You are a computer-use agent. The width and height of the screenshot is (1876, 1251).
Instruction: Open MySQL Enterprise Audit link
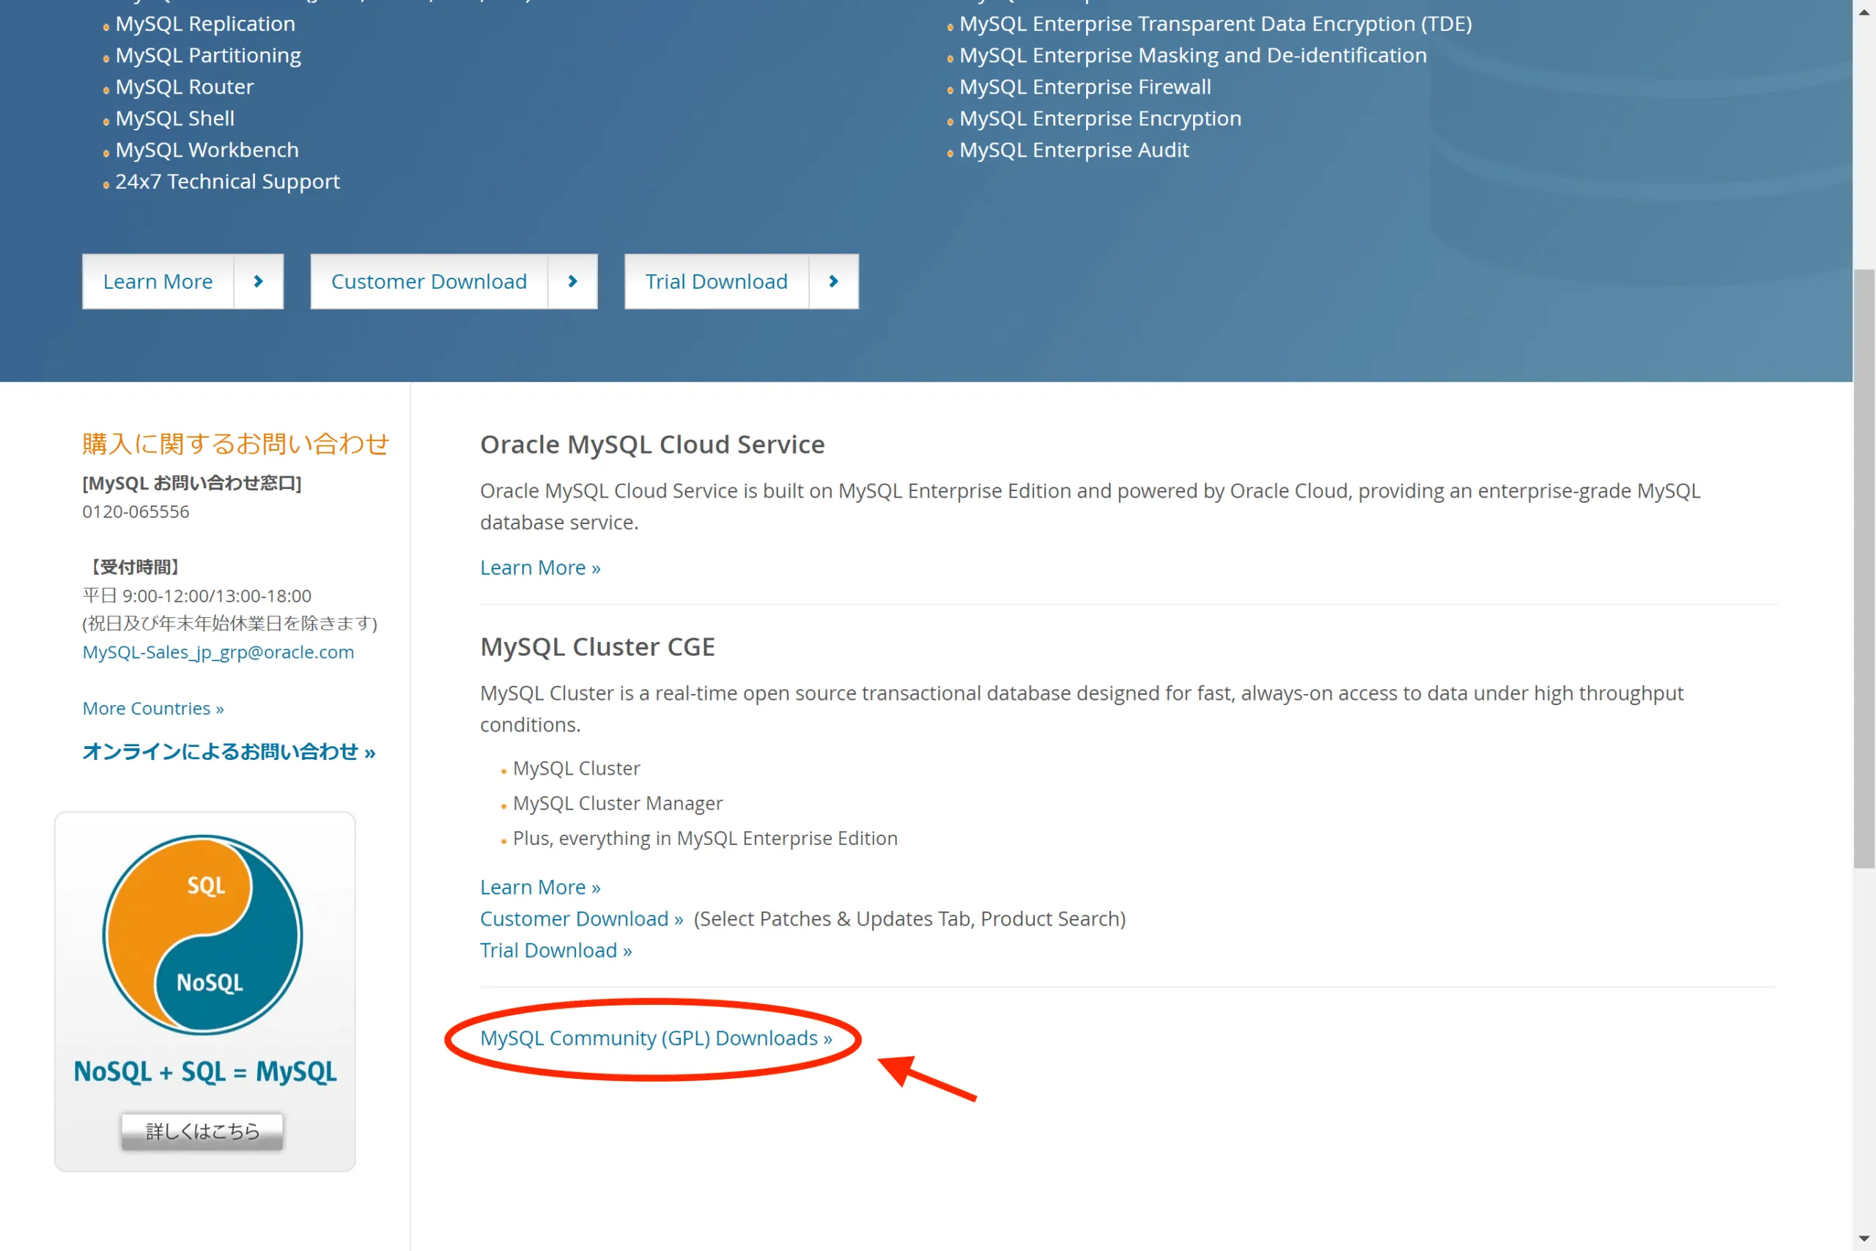pos(1074,150)
